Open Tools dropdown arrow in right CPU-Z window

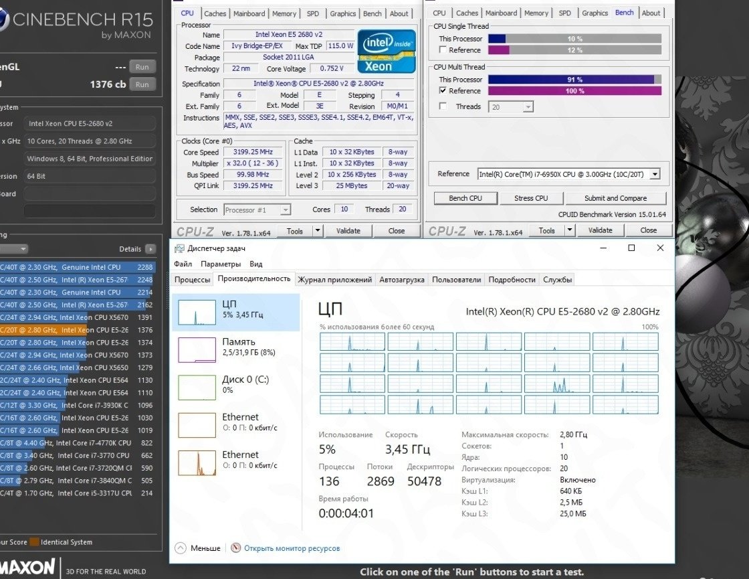pos(569,230)
